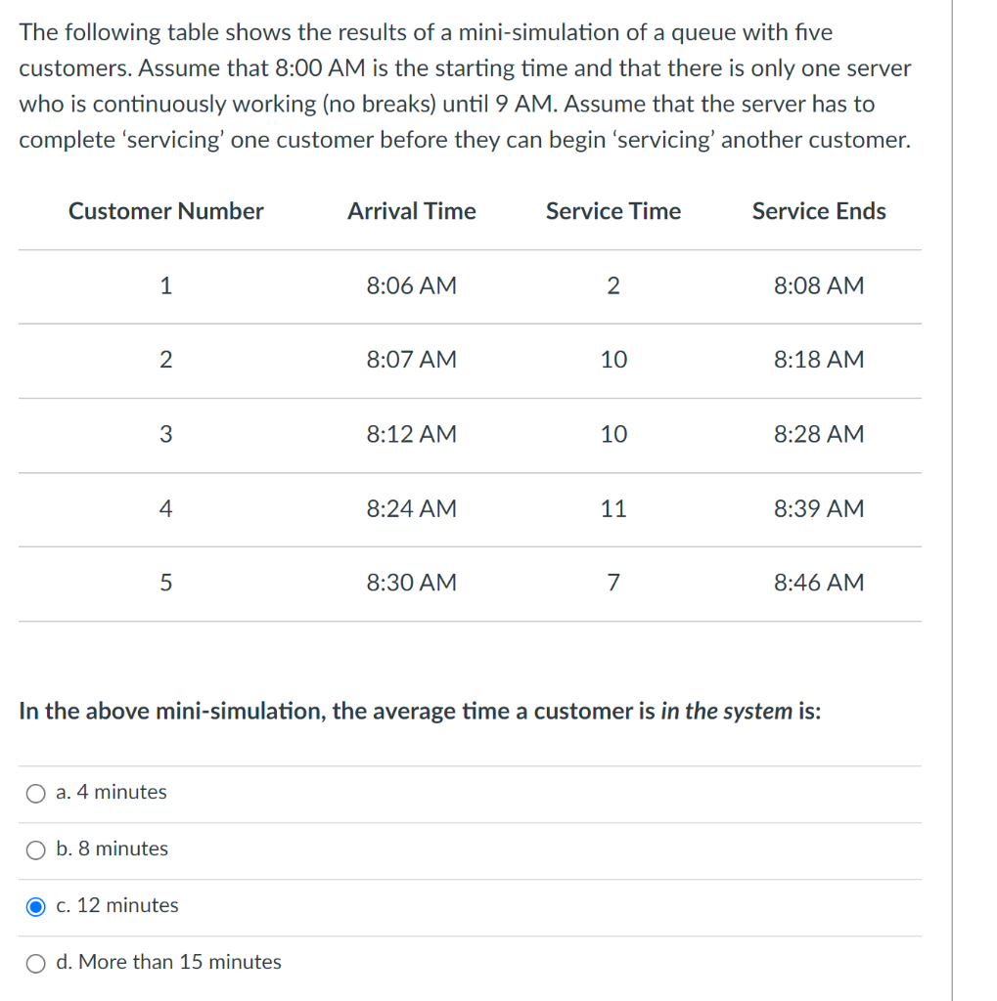Click the 8:06 AM arrival time cell
Screen dimensions: 997x1001
coord(411,286)
